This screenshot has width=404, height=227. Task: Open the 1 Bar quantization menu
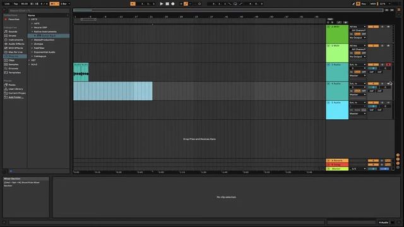65,4
